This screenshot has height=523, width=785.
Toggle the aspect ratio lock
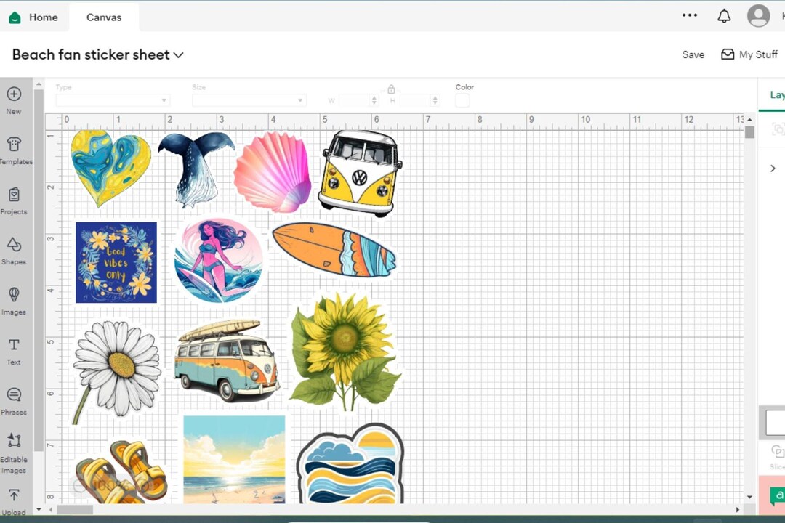[x=391, y=89]
